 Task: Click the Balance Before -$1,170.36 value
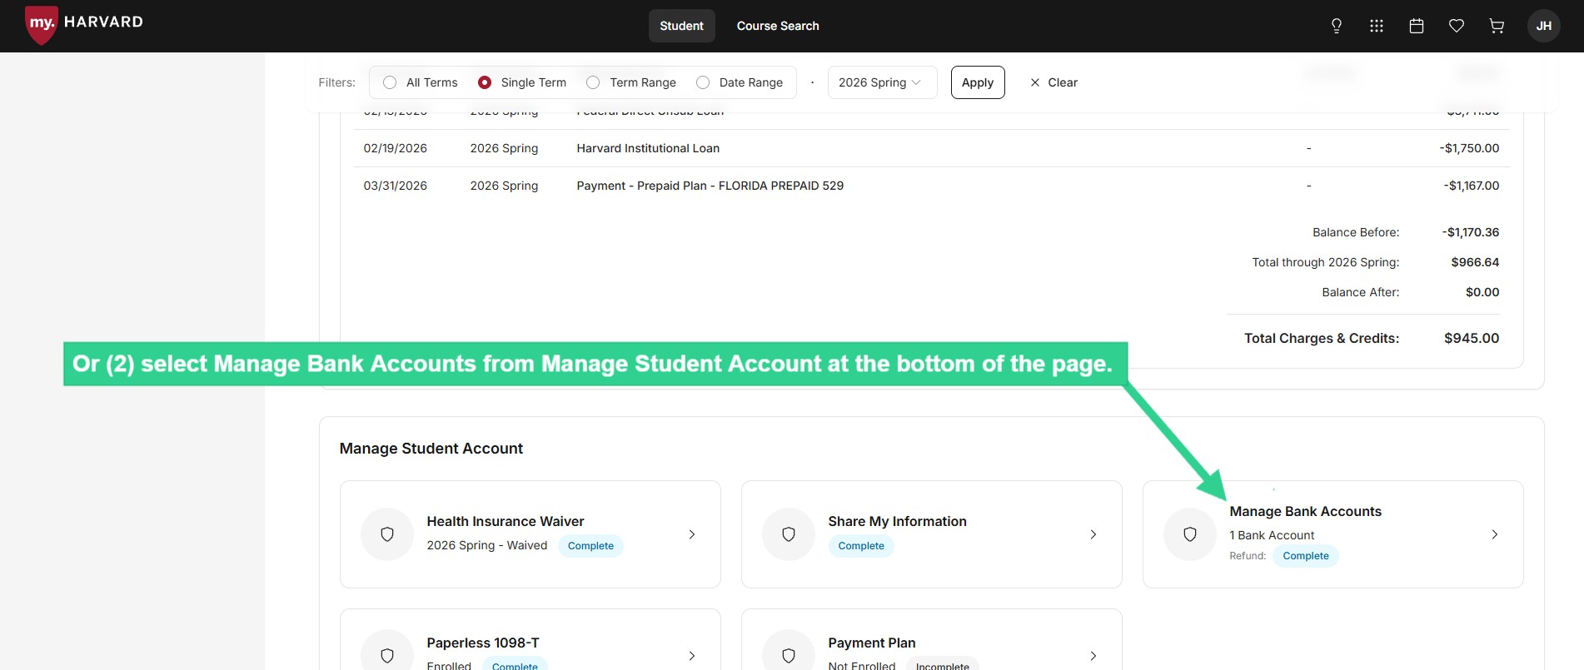tap(1470, 232)
